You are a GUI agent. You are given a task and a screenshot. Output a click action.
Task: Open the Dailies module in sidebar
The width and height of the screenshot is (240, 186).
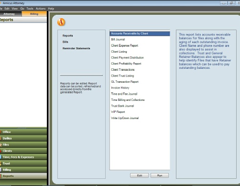tap(23, 138)
